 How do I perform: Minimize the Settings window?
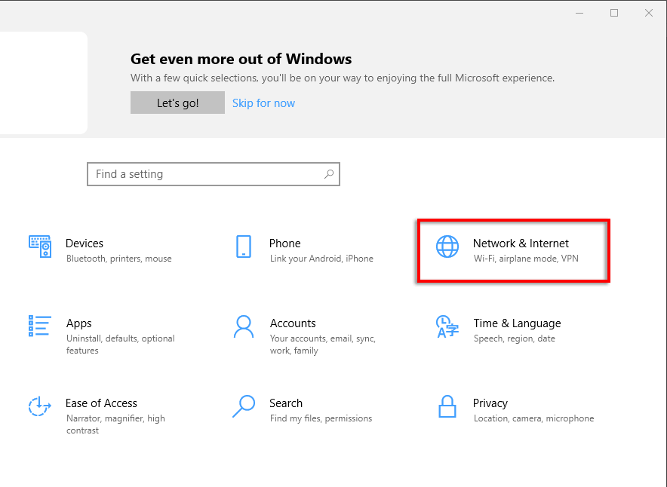click(x=579, y=13)
